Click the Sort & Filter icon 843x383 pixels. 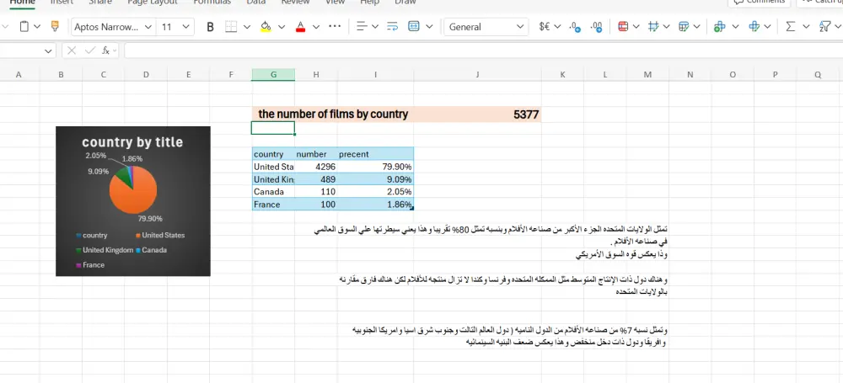[x=824, y=26]
